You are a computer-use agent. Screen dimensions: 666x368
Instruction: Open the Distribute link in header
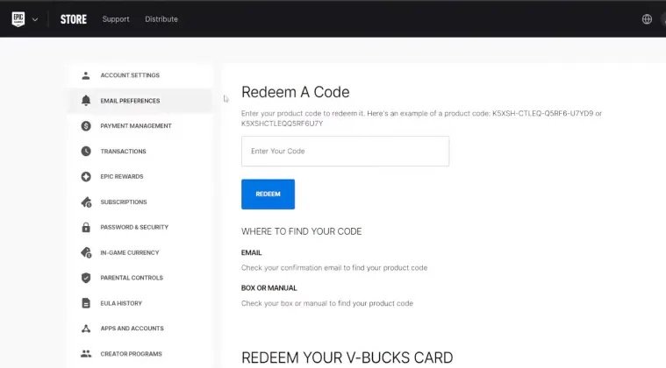(x=161, y=19)
